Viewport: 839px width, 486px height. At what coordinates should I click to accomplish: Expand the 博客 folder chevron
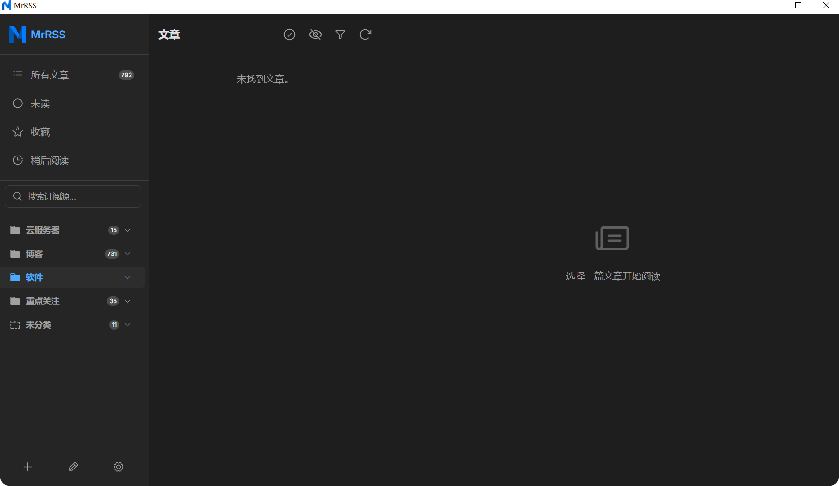click(127, 254)
